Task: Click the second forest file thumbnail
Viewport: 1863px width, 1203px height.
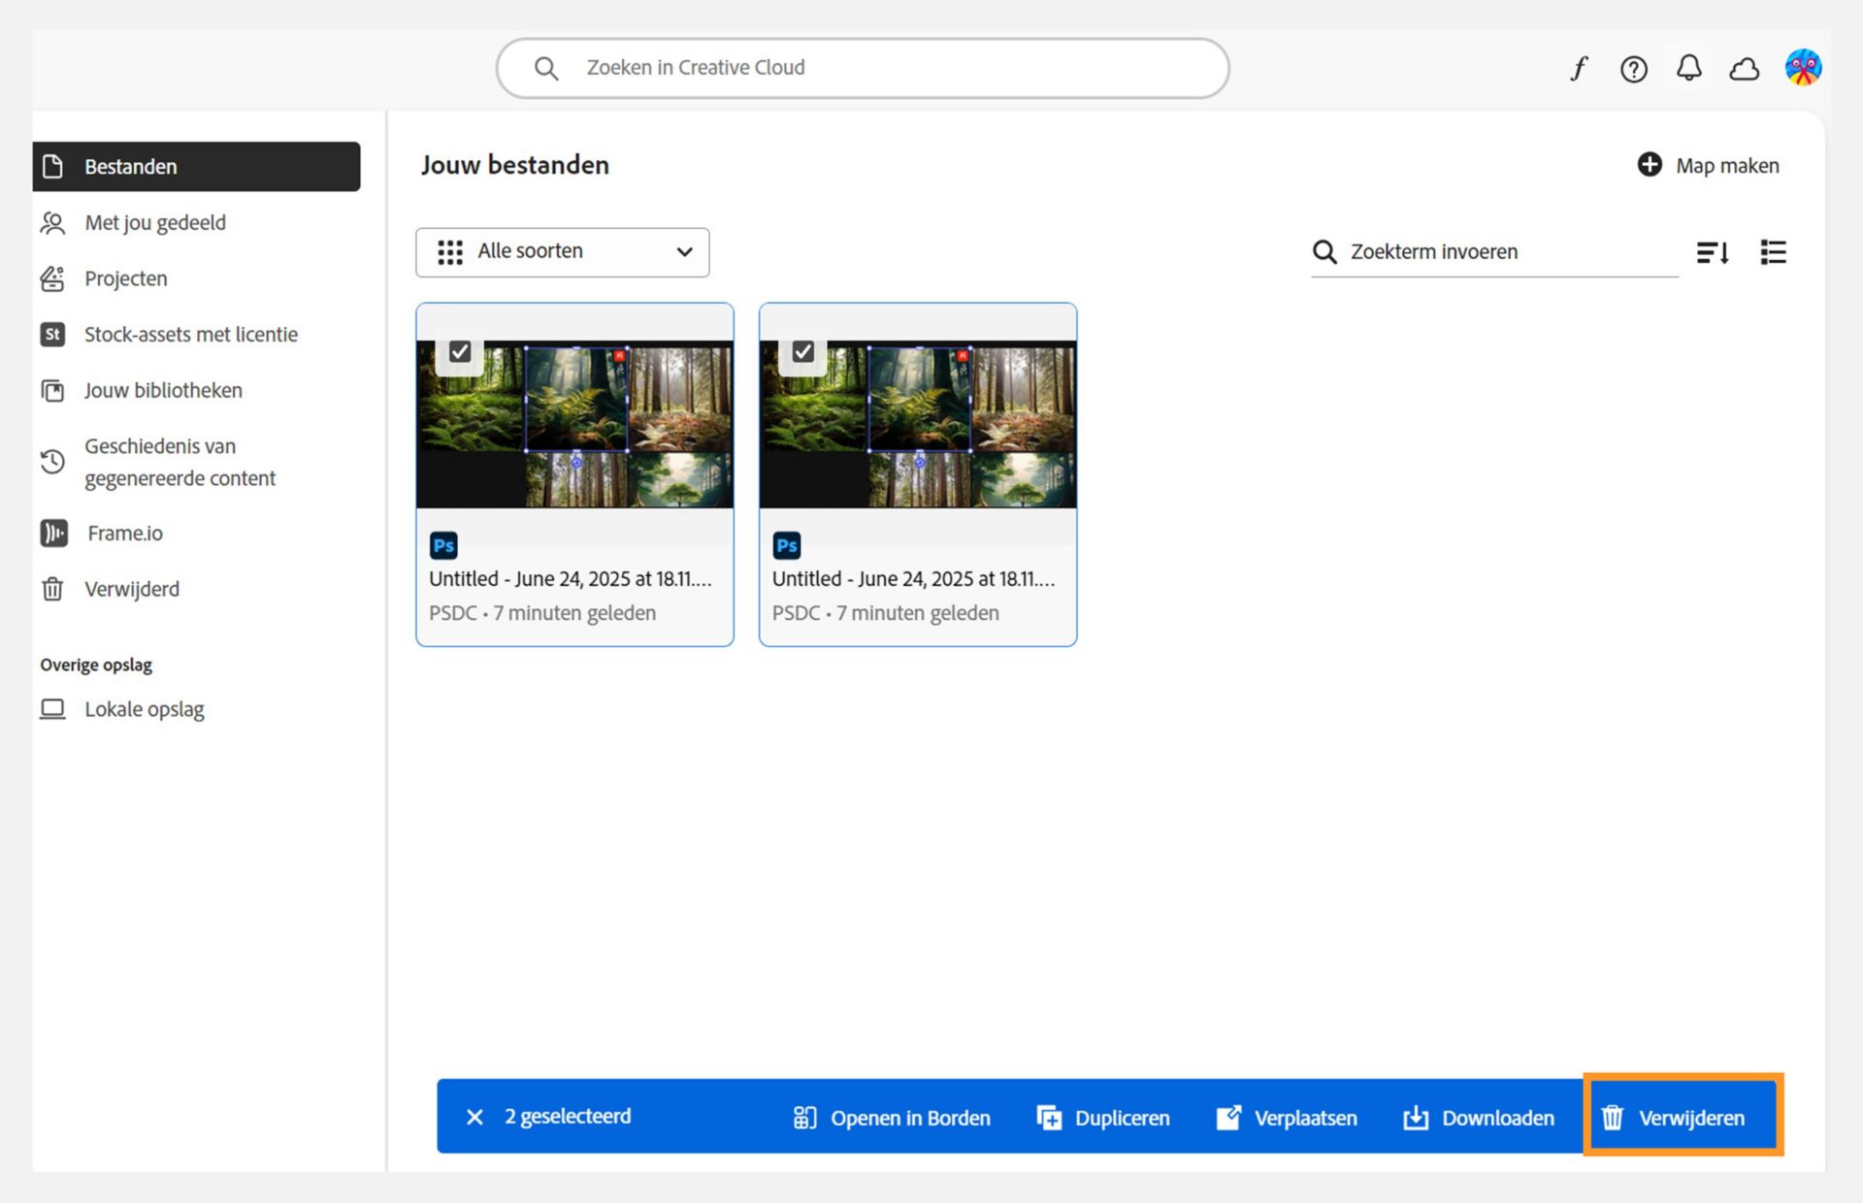Action: coord(918,424)
